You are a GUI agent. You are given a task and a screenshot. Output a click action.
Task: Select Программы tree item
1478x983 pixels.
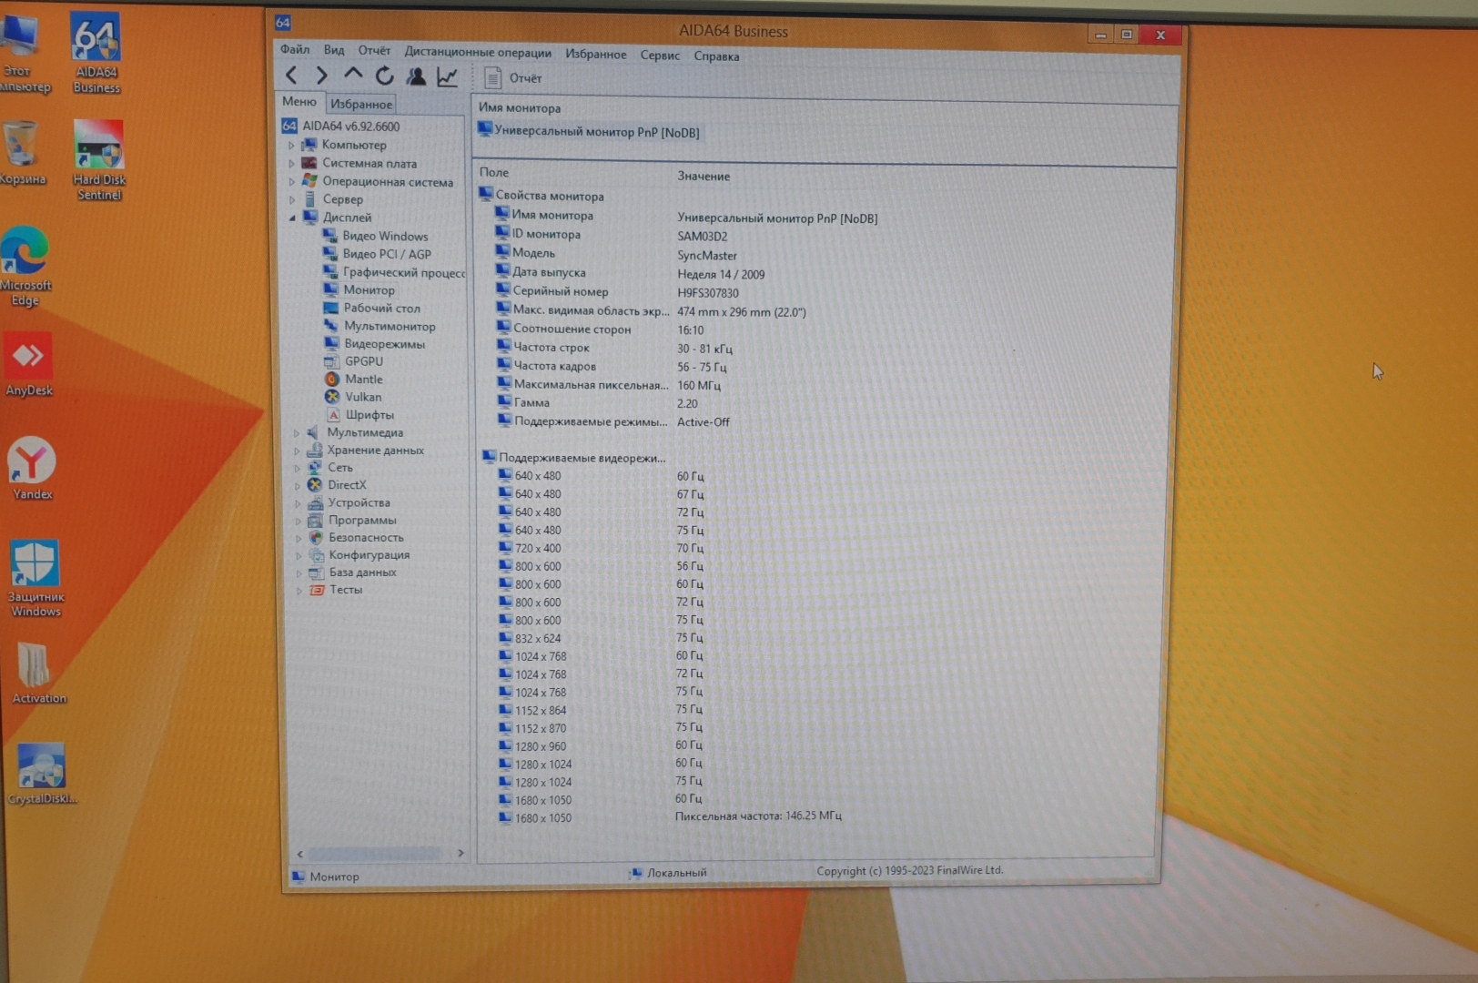pos(353,521)
